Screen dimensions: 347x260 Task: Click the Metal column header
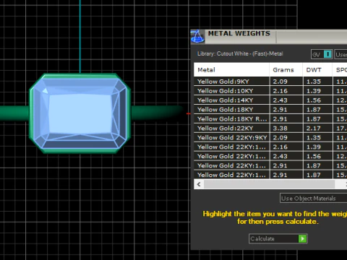(x=231, y=70)
